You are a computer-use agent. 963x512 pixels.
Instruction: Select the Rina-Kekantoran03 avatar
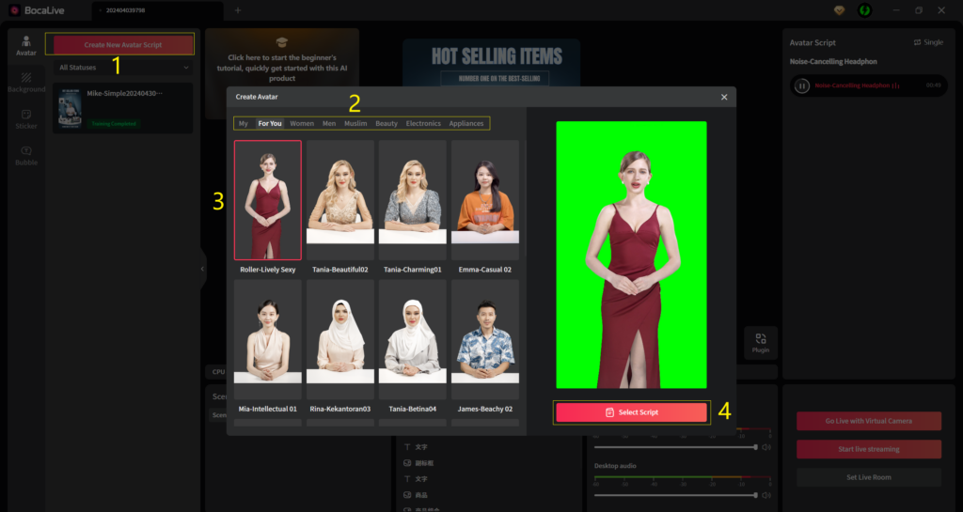click(x=340, y=340)
